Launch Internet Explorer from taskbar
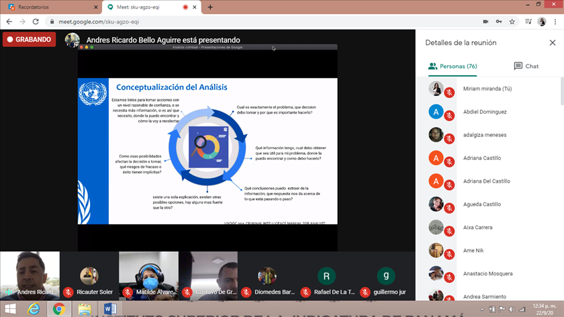The width and height of the screenshot is (564, 317). 34,309
